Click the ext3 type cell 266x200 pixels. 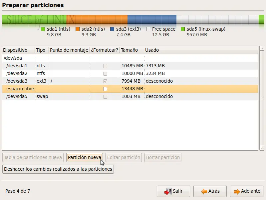pyautogui.click(x=41, y=81)
